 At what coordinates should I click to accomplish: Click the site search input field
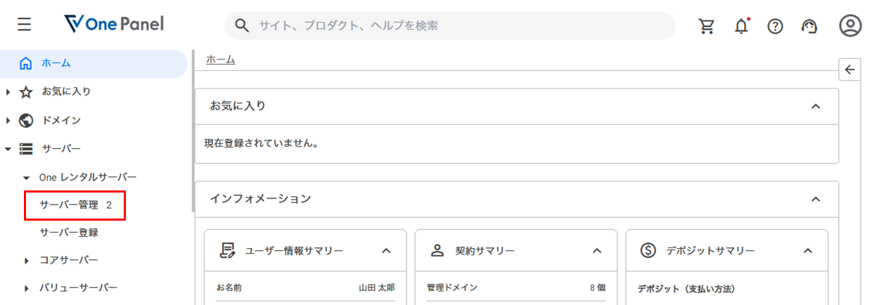(450, 25)
